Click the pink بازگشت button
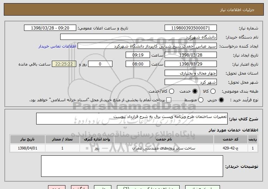This screenshot has height=189, width=268. point(80,187)
